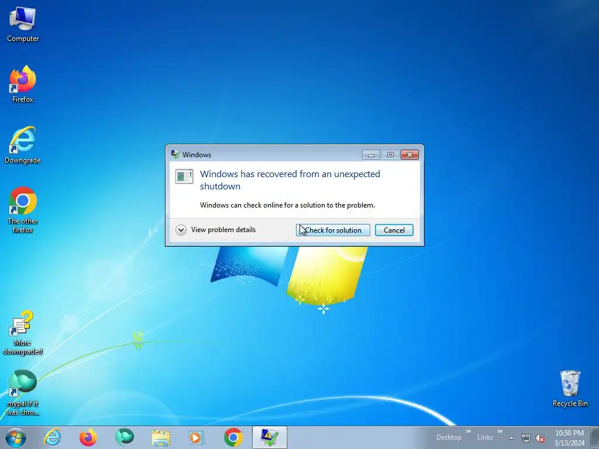Select 'The other firefox' Chrome shortcut
This screenshot has width=599, height=449.
(x=23, y=210)
